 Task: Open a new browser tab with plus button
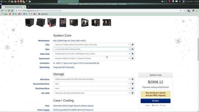coord(28,7)
